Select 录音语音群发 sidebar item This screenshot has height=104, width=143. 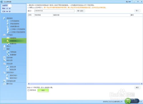(15, 24)
